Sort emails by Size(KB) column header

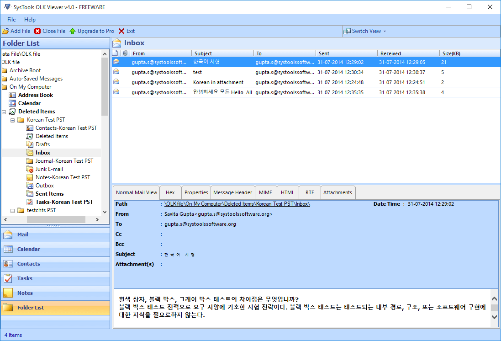(x=469, y=53)
